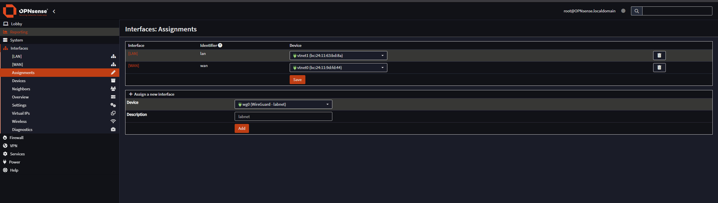Click the Description field containing labnet
This screenshot has width=718, height=203.
283,116
